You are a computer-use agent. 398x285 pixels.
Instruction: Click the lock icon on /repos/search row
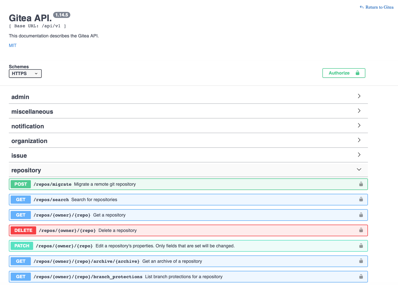361,199
